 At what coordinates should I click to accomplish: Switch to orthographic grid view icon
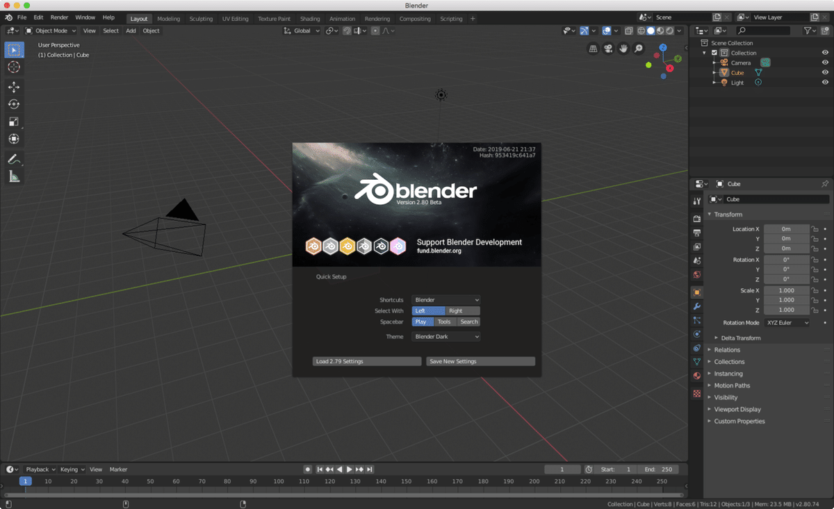pos(593,49)
